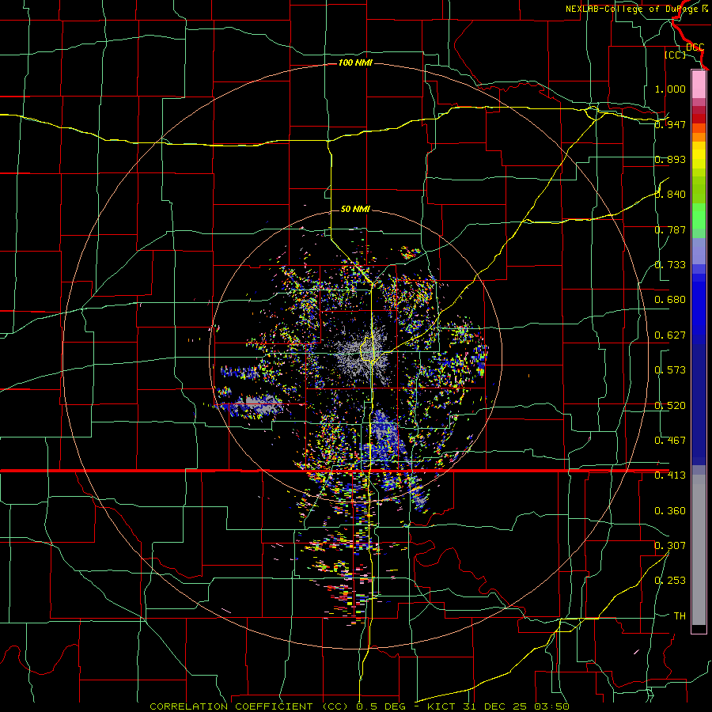Pick the pink segment of the color bar
Screen dimensions: 712x712
tap(699, 84)
